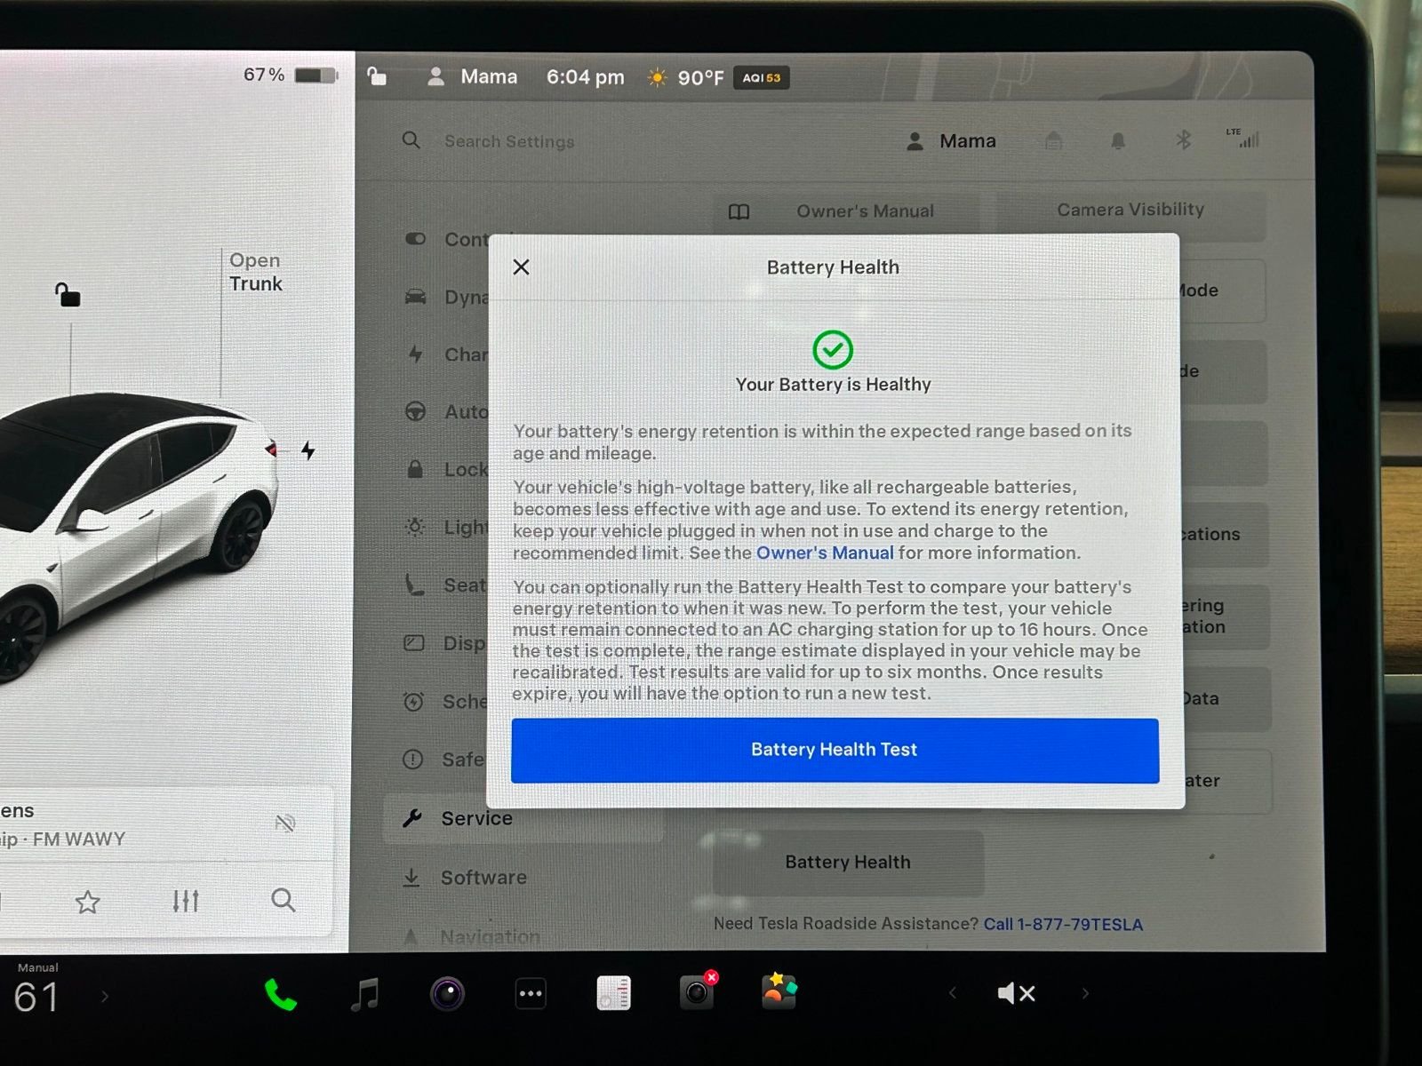This screenshot has height=1066, width=1422.
Task: Open the media equalizer settings icon
Action: click(x=186, y=901)
